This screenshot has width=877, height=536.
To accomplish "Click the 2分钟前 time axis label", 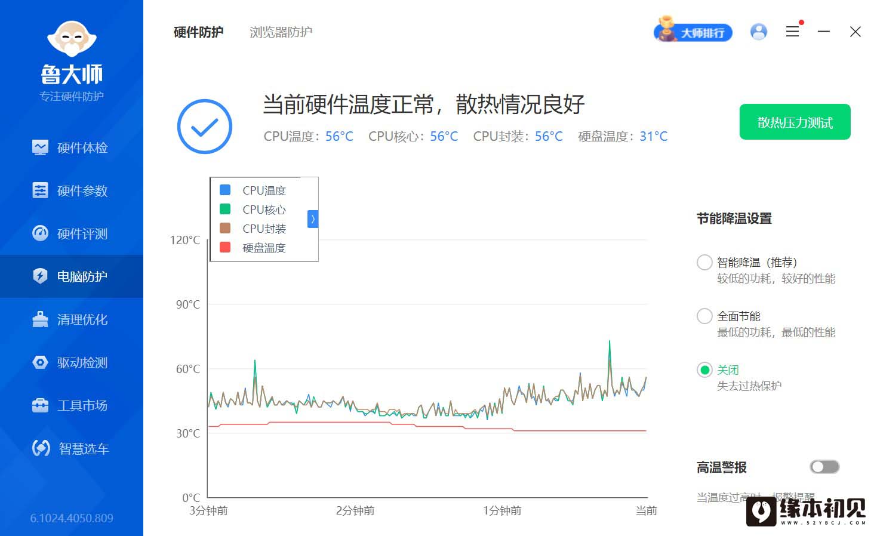I will [x=355, y=510].
